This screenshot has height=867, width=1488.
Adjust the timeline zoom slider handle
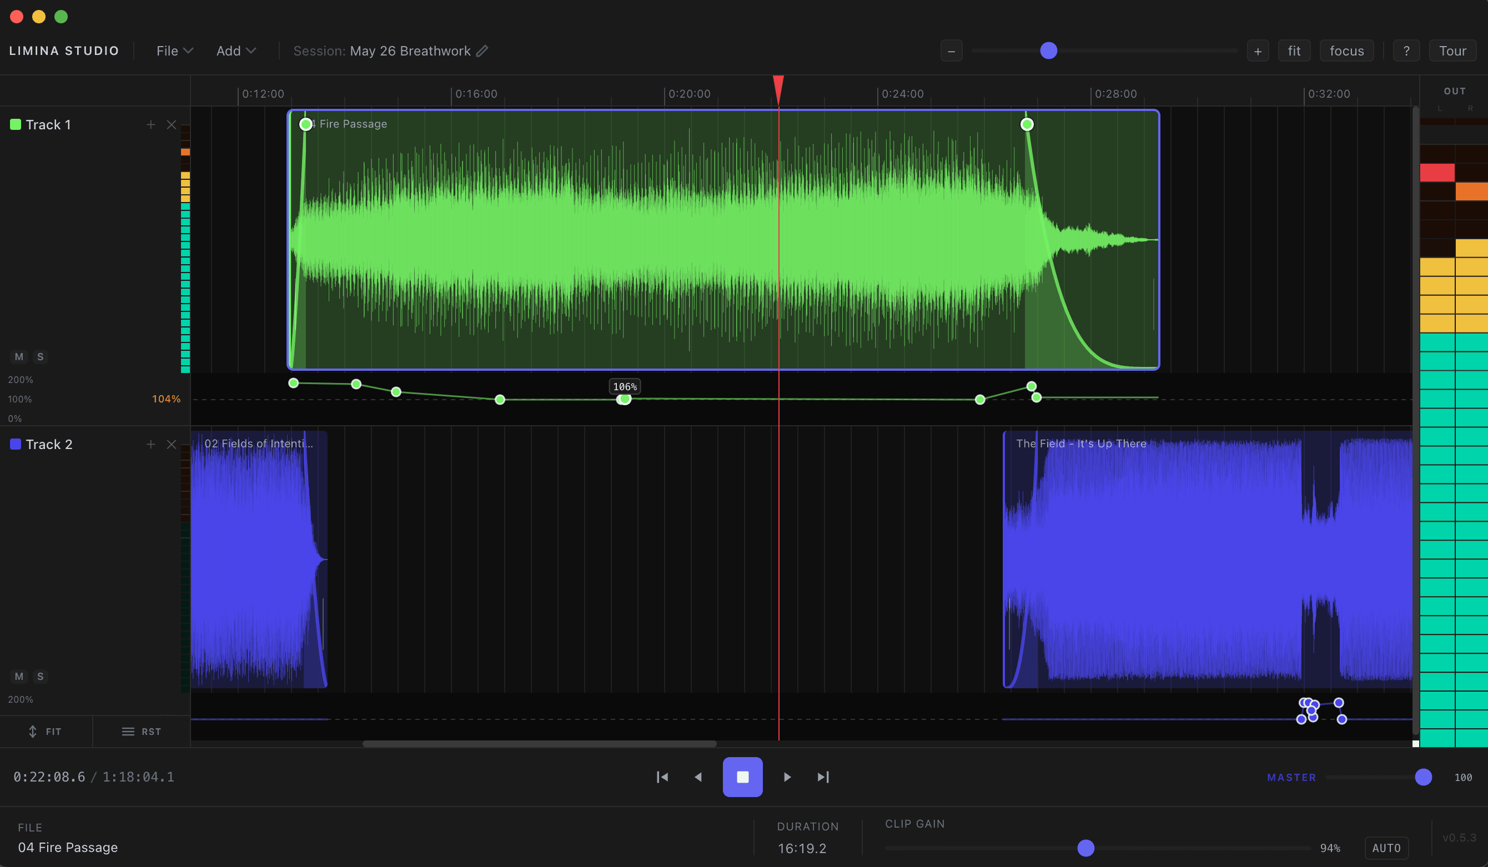pos(1048,50)
